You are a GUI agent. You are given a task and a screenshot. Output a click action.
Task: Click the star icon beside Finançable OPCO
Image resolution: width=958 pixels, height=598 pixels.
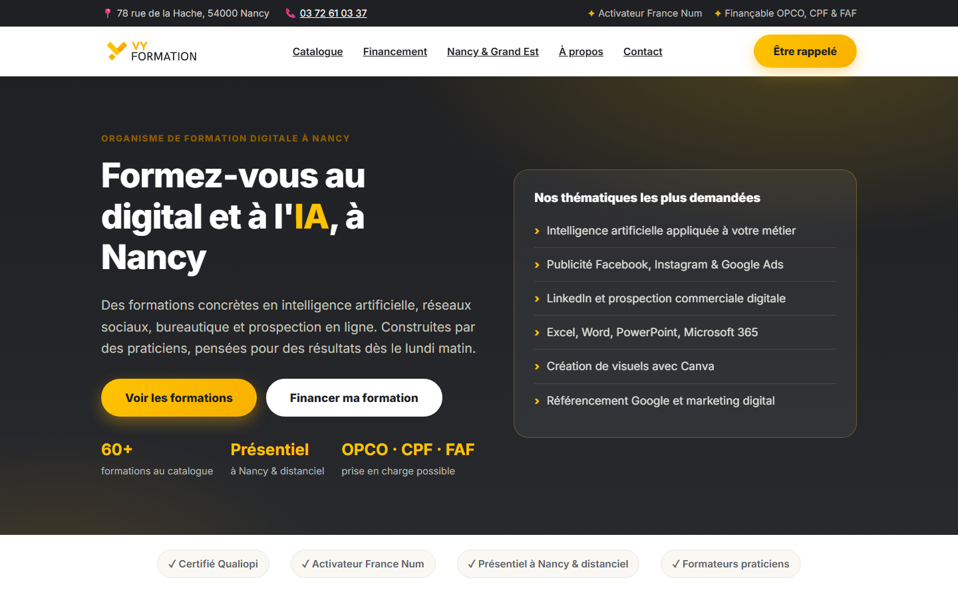(x=718, y=13)
